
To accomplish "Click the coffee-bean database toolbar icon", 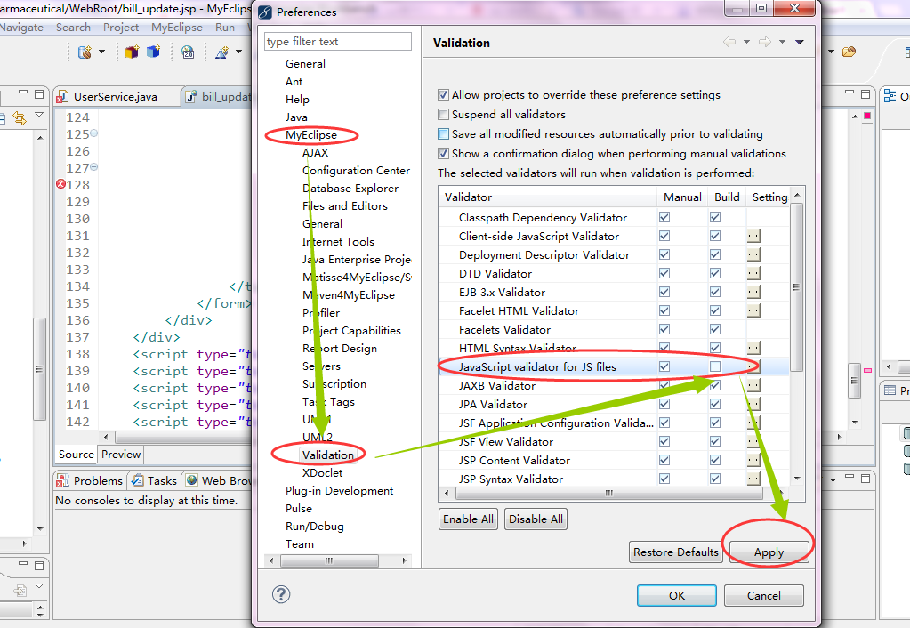I will click(85, 52).
